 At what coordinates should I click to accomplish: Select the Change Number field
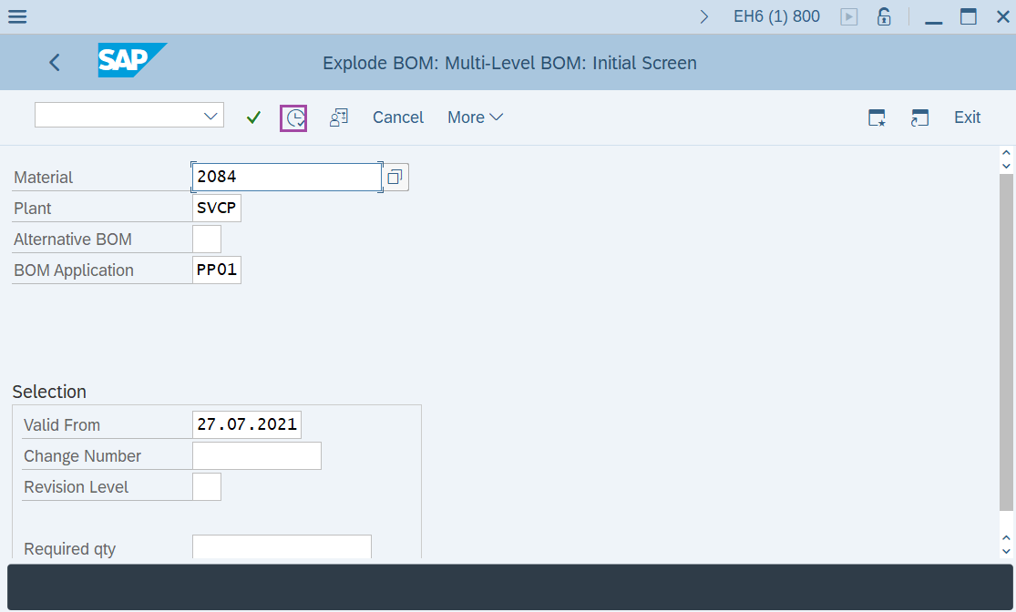pos(256,455)
